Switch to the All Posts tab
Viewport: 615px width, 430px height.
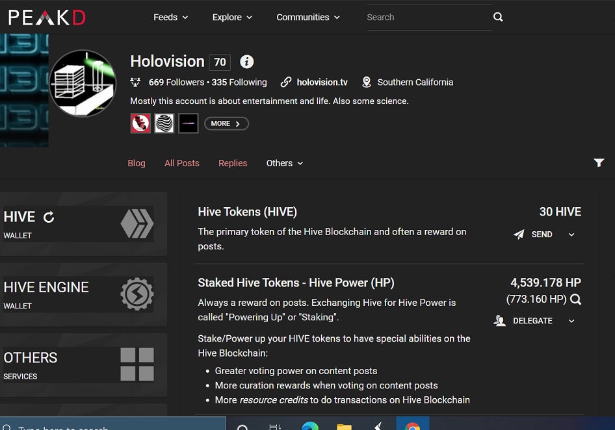182,163
